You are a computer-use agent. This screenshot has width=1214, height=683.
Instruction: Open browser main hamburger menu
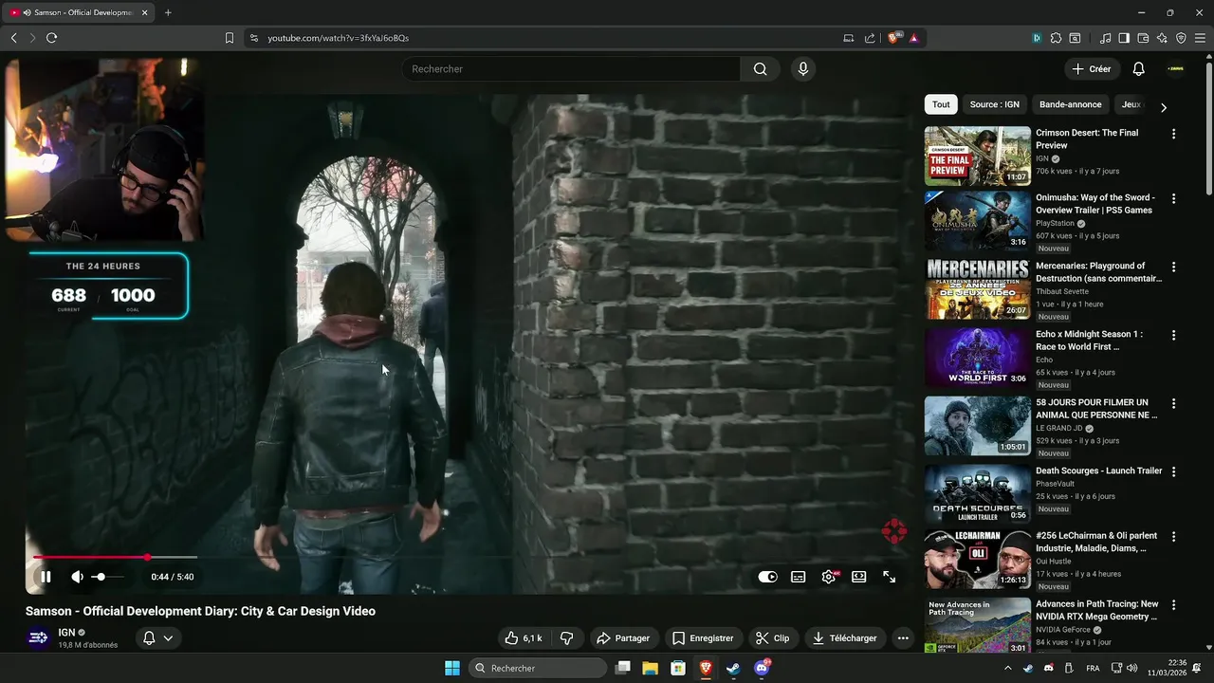[1200, 38]
